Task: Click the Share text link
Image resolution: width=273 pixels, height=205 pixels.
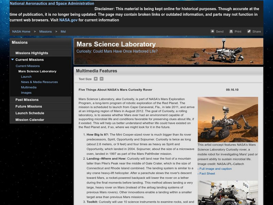Action: click(x=257, y=31)
